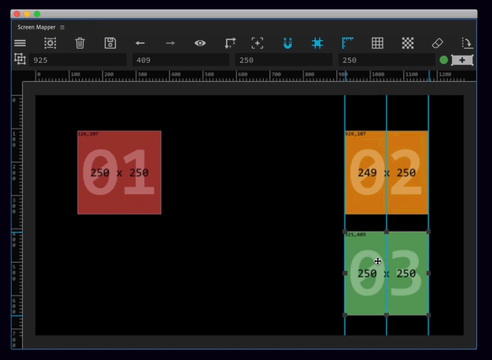This screenshot has height=360, width=492.
Task: Click the select-all screens icon
Action: 51,43
